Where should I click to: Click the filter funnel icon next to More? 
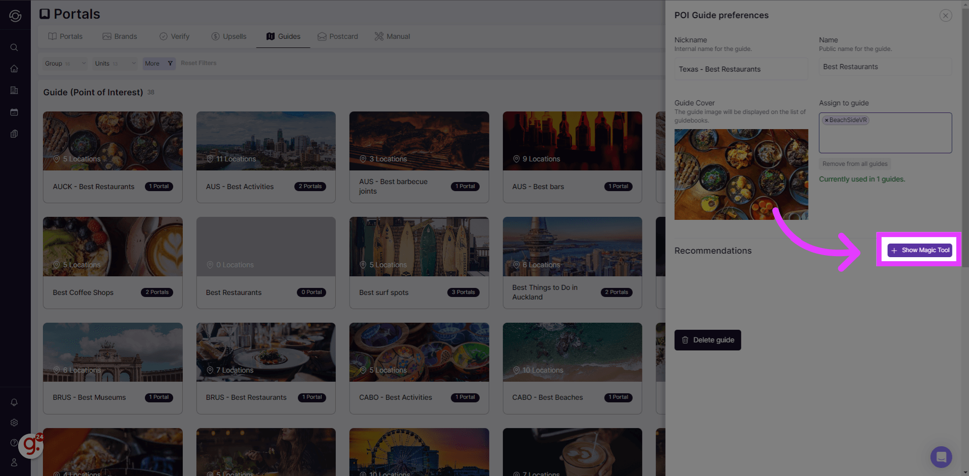coord(169,63)
